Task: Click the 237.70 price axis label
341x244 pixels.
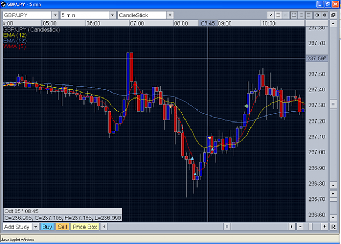Action: [317, 43]
